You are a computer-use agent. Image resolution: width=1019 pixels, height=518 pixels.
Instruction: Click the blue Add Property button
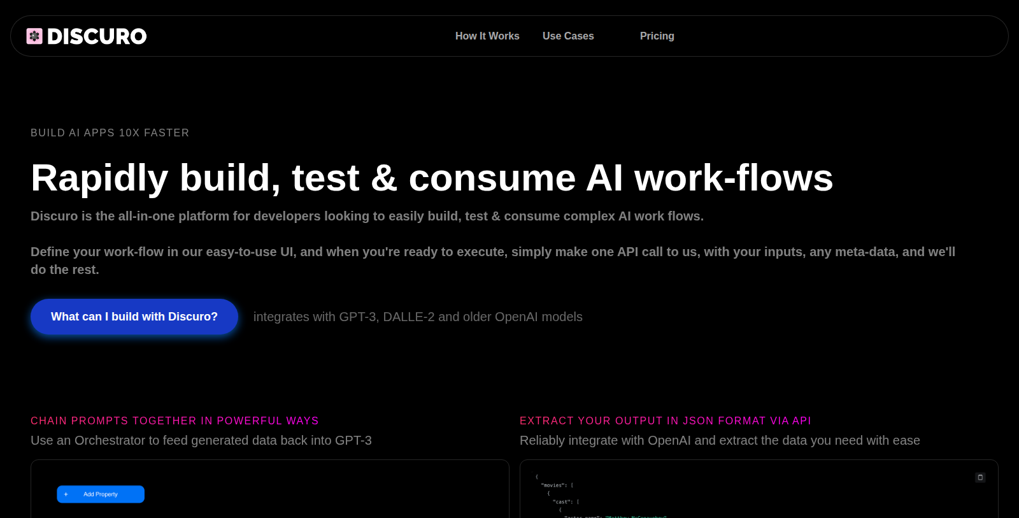tap(101, 494)
